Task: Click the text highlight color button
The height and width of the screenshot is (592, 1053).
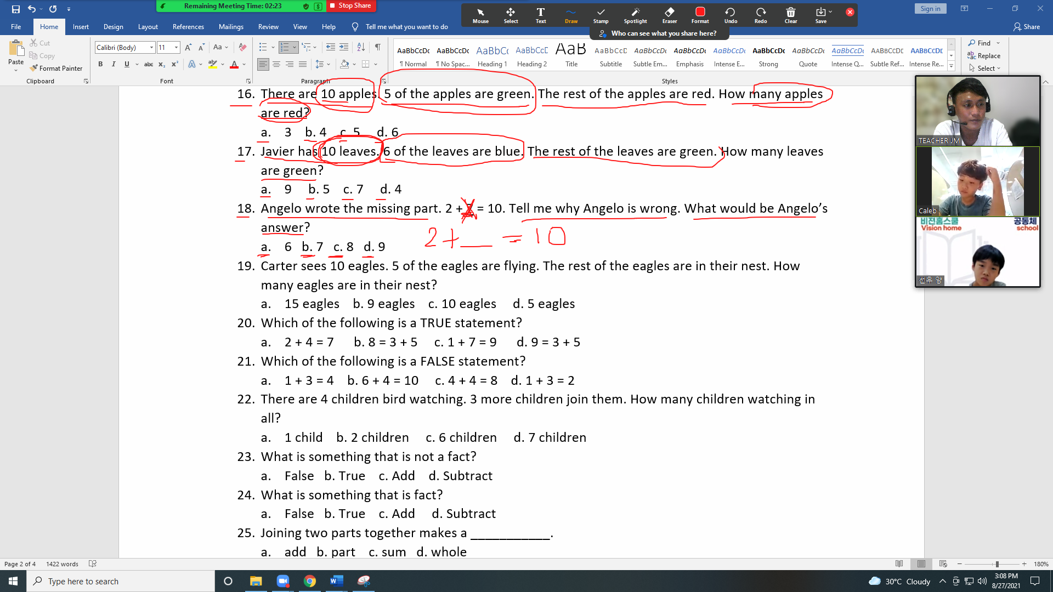Action: pos(212,64)
